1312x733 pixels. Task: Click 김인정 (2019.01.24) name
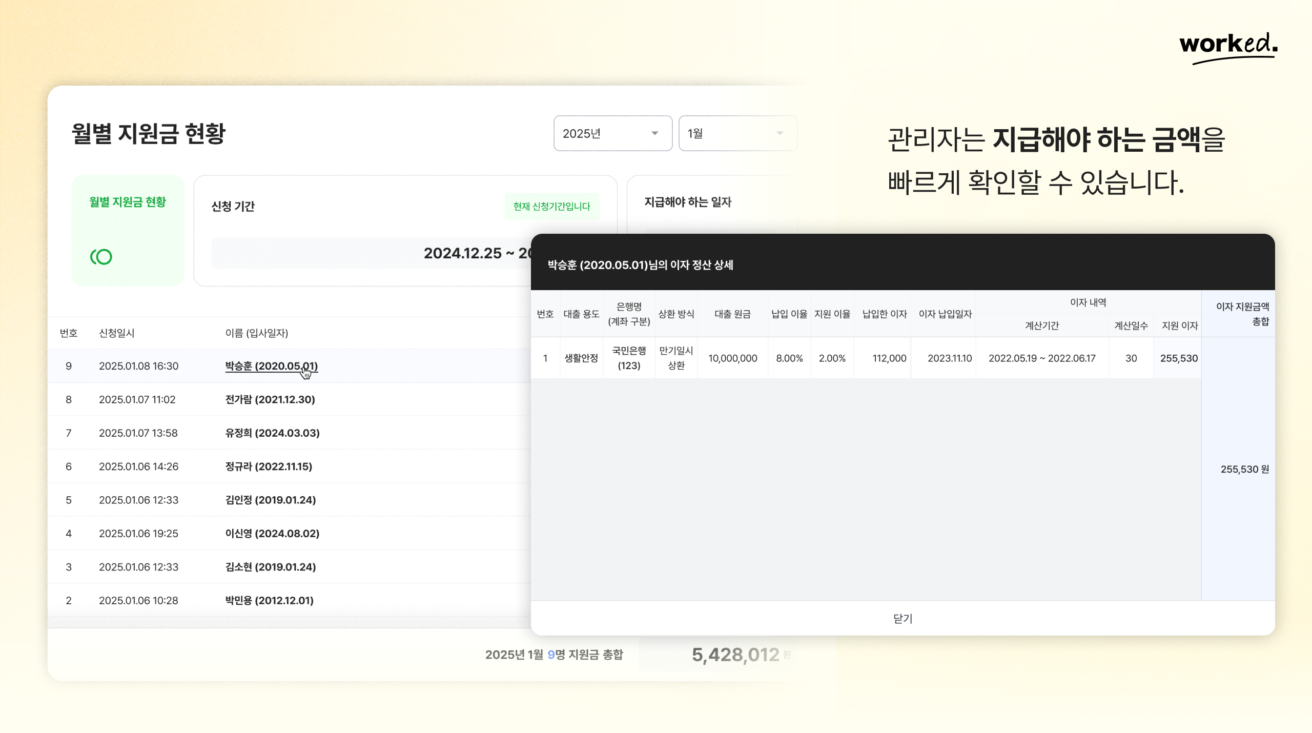click(x=270, y=500)
